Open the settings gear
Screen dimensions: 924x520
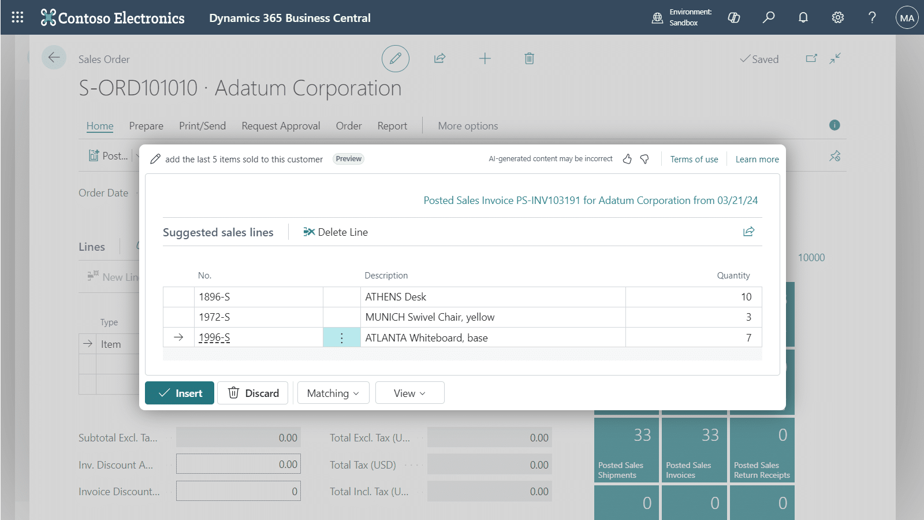pos(838,17)
